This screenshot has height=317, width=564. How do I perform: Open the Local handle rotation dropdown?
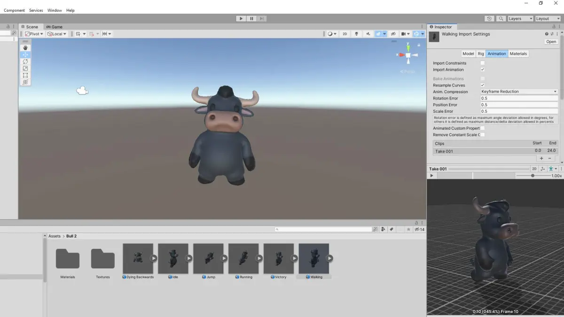tap(57, 34)
